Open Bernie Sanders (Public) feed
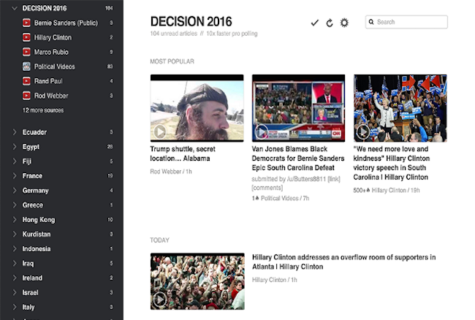Screen dimensions: 475x320 pyautogui.click(x=66, y=23)
